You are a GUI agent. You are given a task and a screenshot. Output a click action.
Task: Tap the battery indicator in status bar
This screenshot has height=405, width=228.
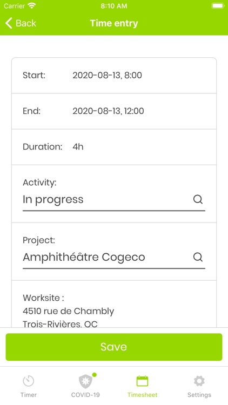coord(217,6)
